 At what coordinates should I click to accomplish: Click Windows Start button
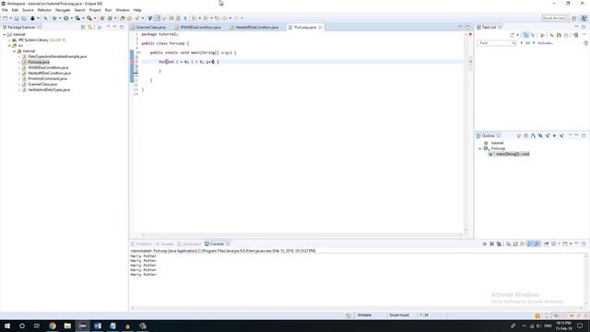pyautogui.click(x=7, y=326)
